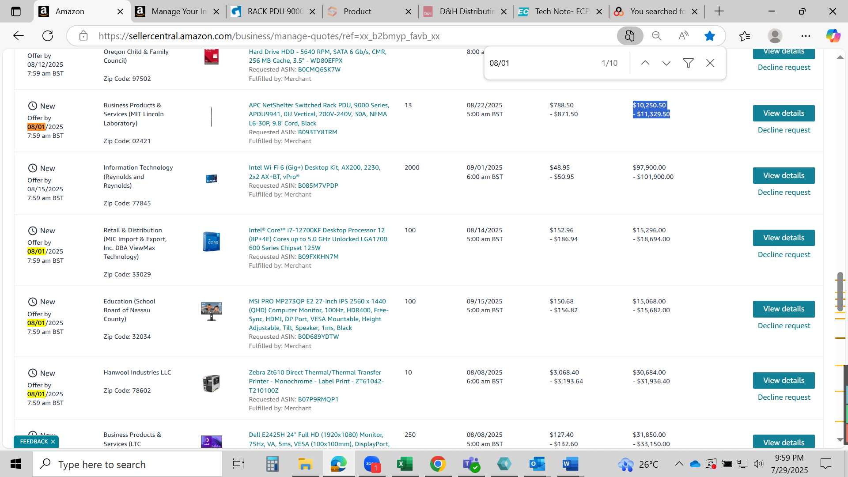The width and height of the screenshot is (848, 477).
Task: Switch to Product tab
Action: [x=370, y=11]
